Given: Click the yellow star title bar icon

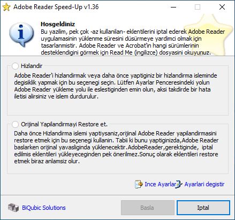Looking at the screenshot, I should [x=6, y=7].
